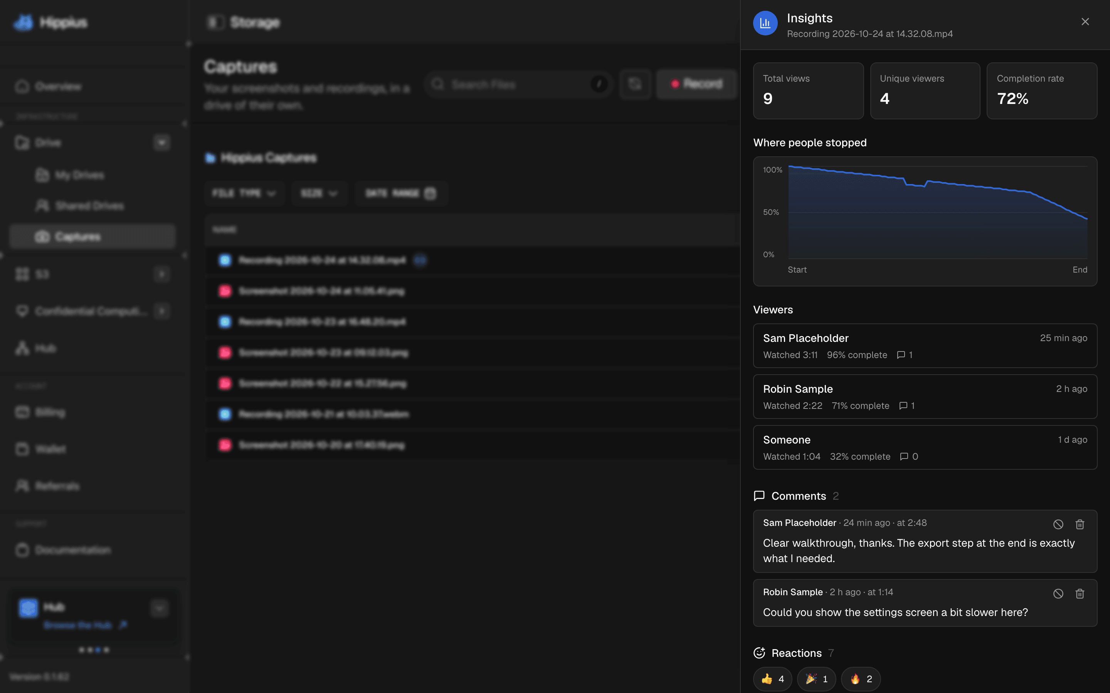
Task: Select Shared Drives in the sidebar
Action: click(92, 206)
